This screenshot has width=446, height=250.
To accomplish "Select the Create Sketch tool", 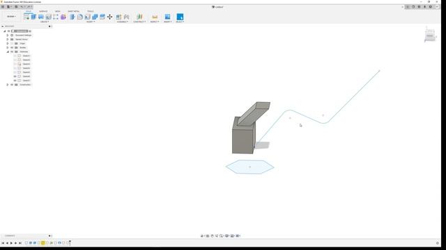I will (26, 17).
